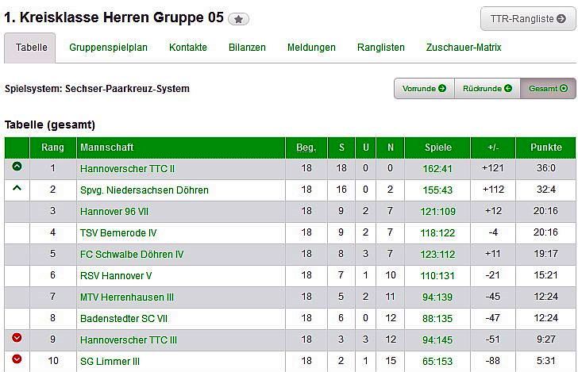This screenshot has height=372, width=578.
Task: Click the red relegation icon for rank 9
Action: pos(17,339)
